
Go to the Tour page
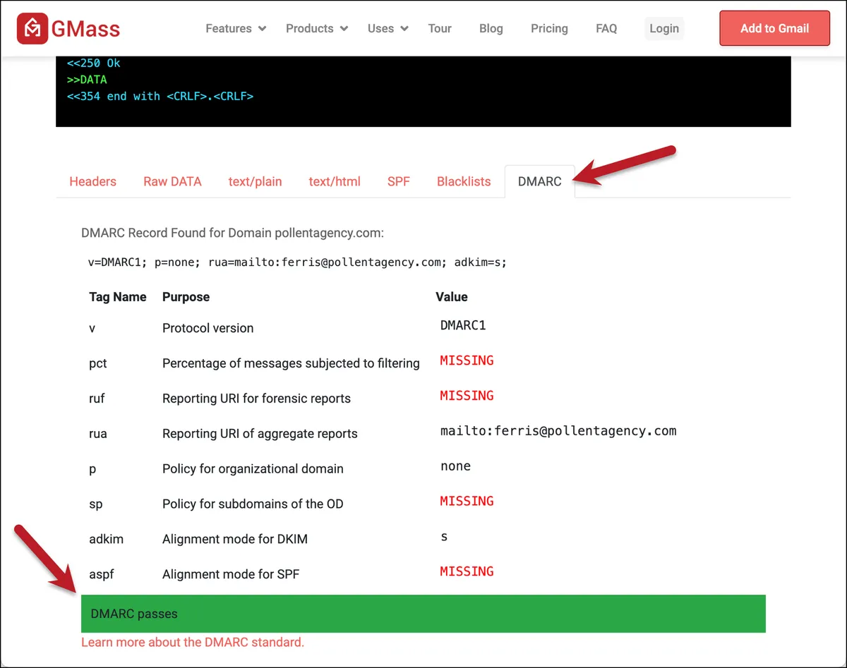pyautogui.click(x=440, y=28)
